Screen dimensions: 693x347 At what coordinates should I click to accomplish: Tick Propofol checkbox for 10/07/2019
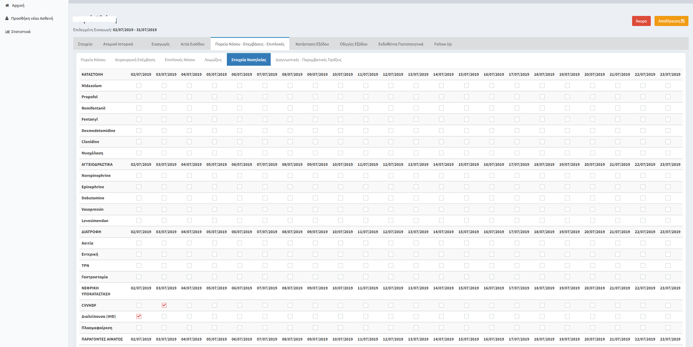[341, 97]
